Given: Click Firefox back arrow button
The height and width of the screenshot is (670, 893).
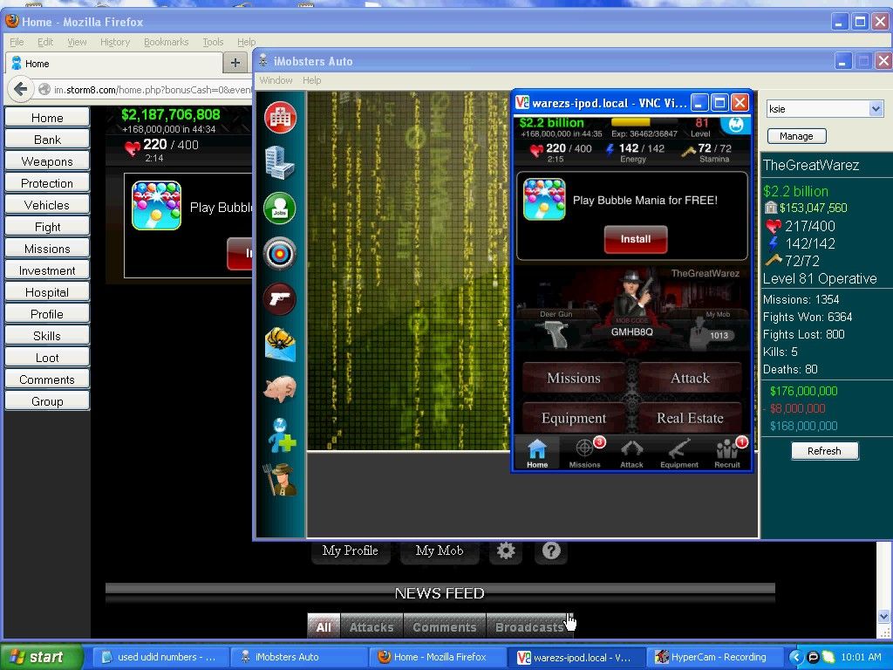Looking at the screenshot, I should click(21, 90).
